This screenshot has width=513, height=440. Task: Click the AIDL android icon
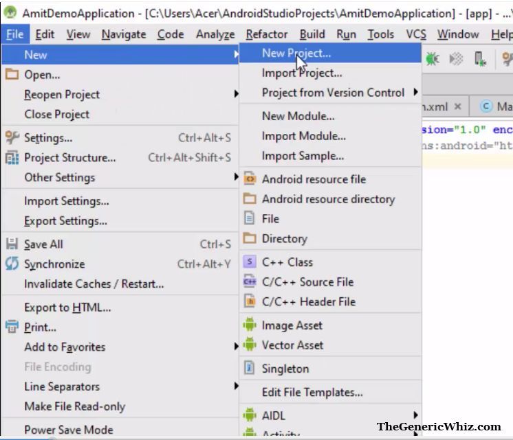250,415
